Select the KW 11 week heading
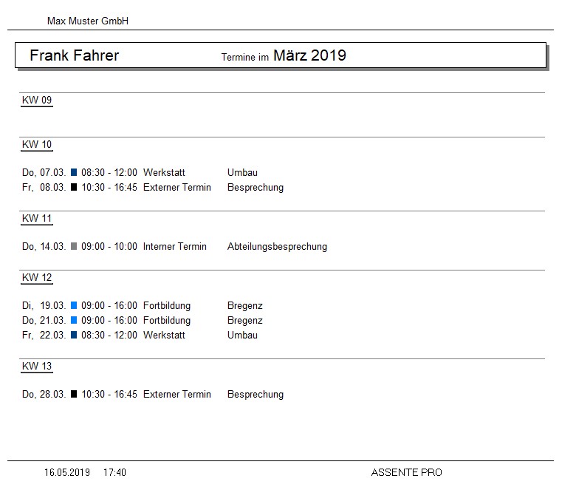 coord(37,218)
